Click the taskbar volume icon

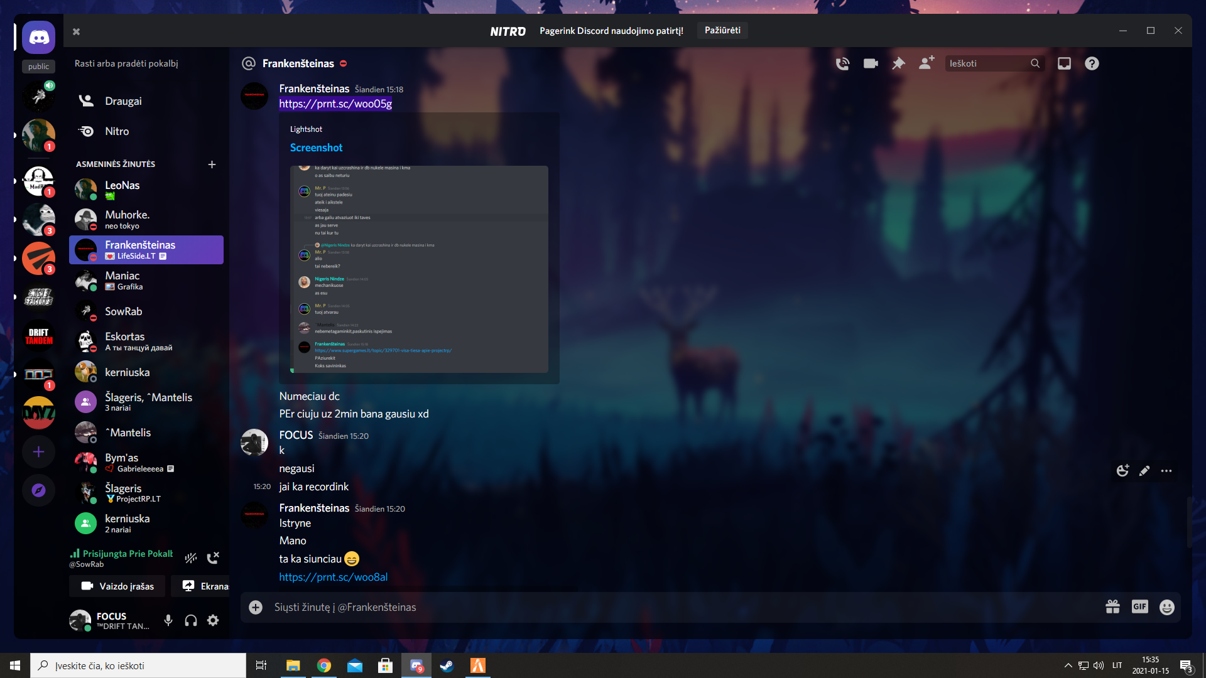tap(1099, 665)
